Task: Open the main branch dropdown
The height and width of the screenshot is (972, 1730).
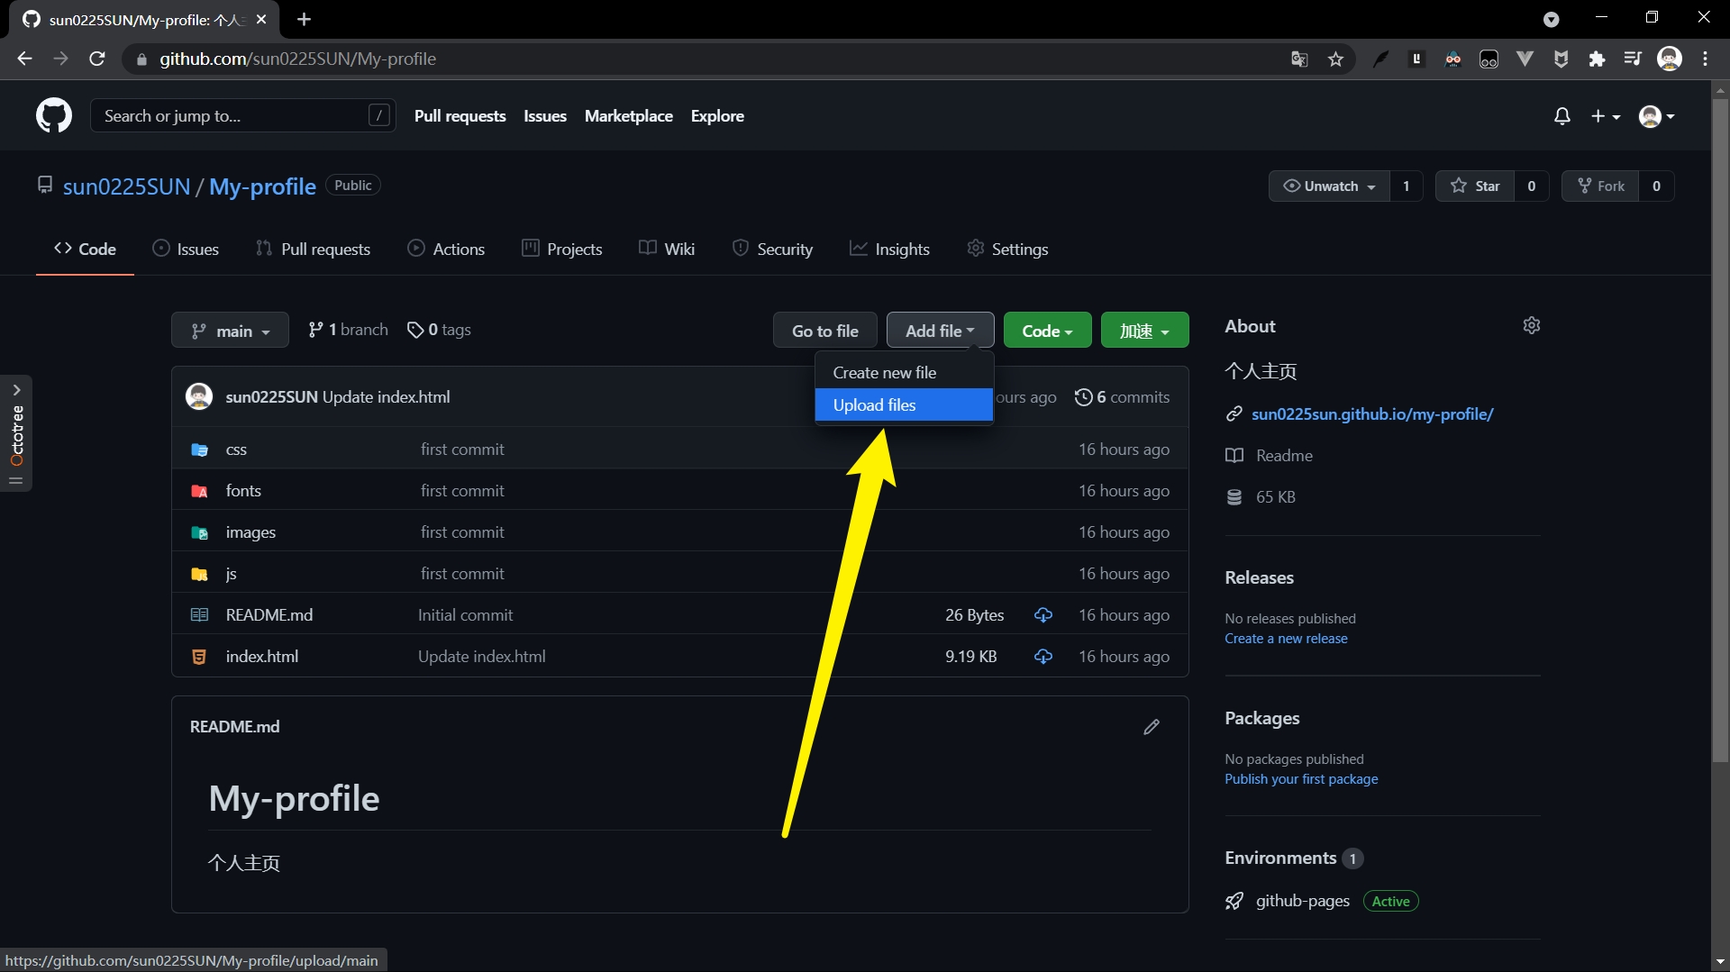Action: (x=230, y=331)
